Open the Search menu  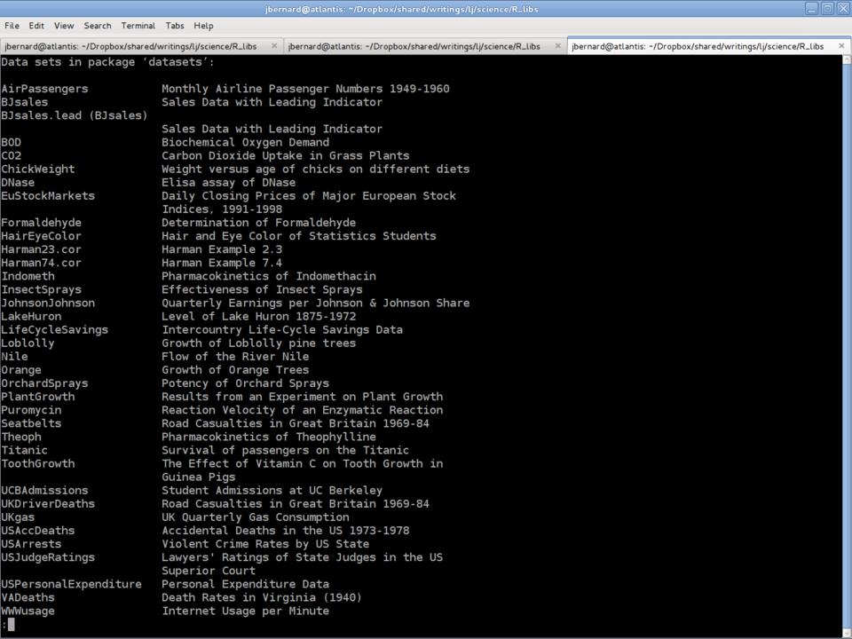click(x=98, y=26)
